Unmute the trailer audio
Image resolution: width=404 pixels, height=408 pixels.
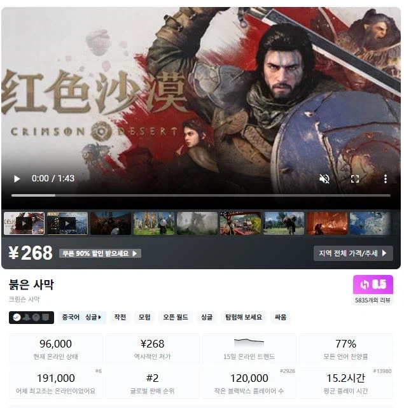pos(324,179)
